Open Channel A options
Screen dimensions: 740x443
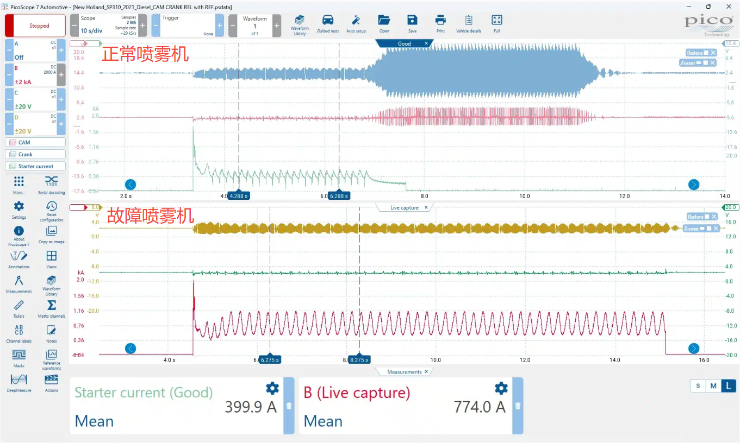(x=35, y=50)
